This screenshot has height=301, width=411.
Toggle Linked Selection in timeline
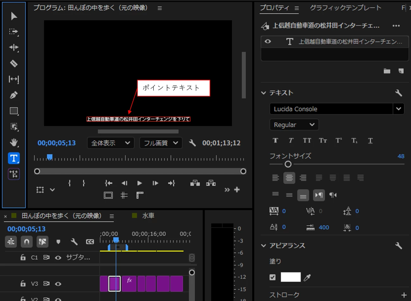click(x=42, y=242)
